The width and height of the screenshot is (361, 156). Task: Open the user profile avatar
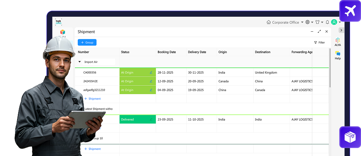pyautogui.click(x=334, y=22)
